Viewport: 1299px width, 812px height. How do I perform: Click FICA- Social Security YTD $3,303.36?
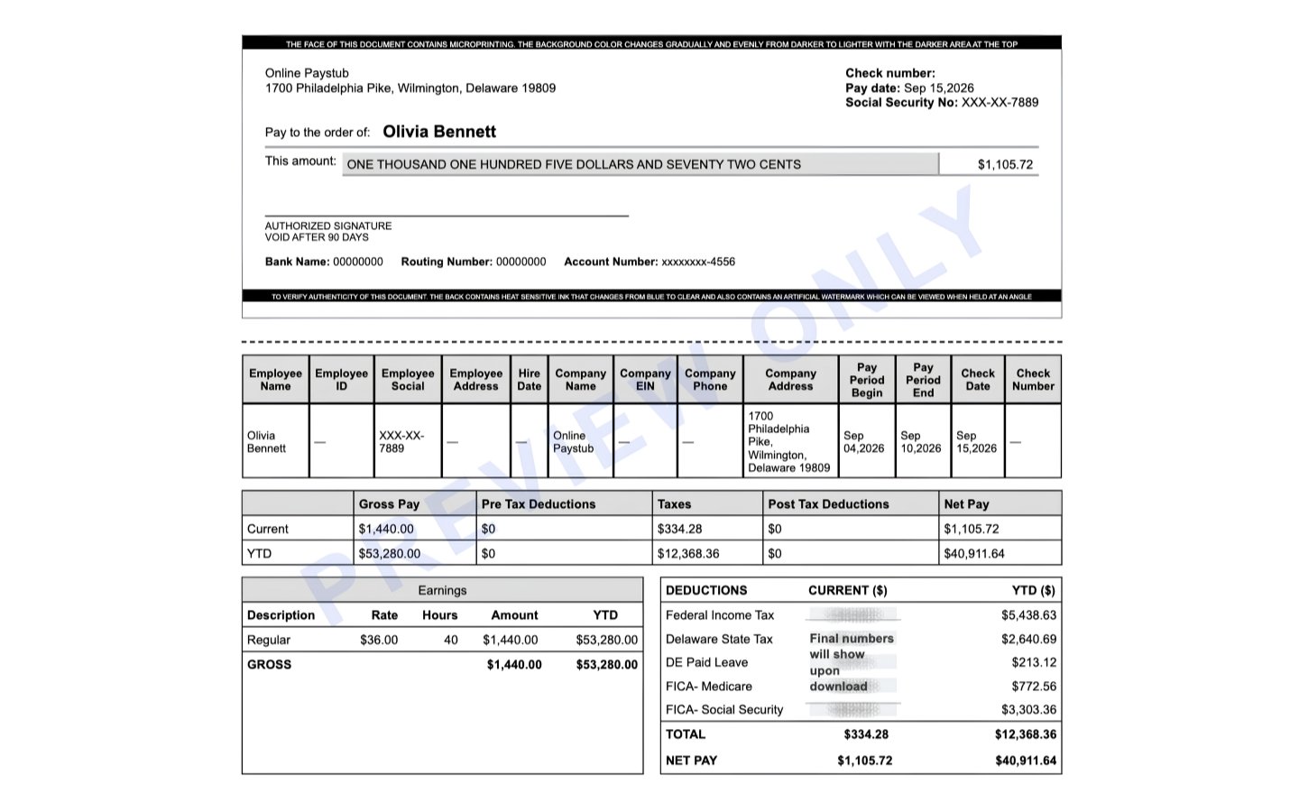[1028, 709]
